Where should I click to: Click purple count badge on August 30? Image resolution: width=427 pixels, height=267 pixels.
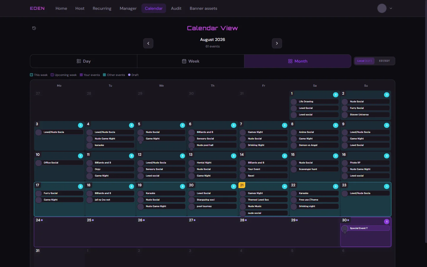point(387,222)
